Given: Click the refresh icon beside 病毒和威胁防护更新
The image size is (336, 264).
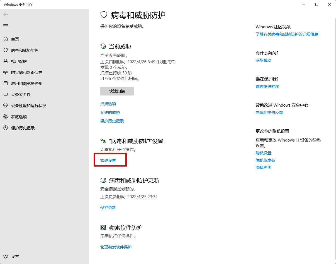Looking at the screenshot, I should (103, 180).
